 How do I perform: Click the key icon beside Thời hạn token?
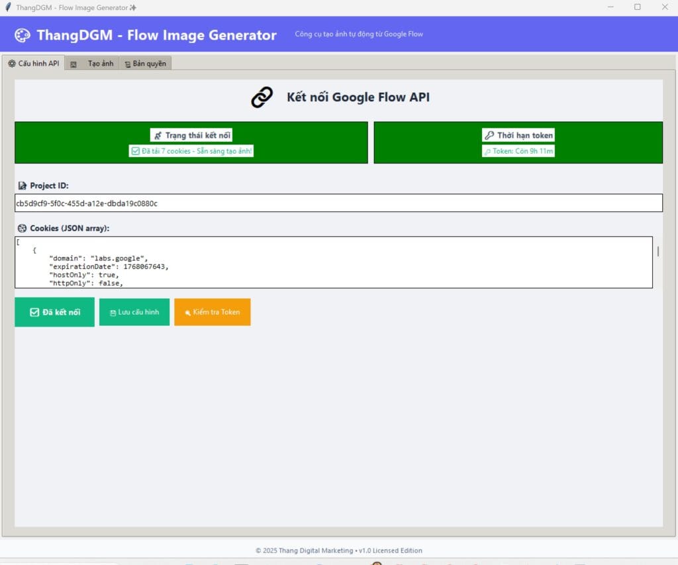489,135
